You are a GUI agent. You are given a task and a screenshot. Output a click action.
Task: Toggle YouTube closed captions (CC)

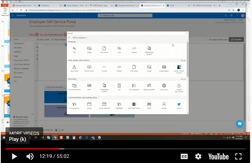pos(184,156)
